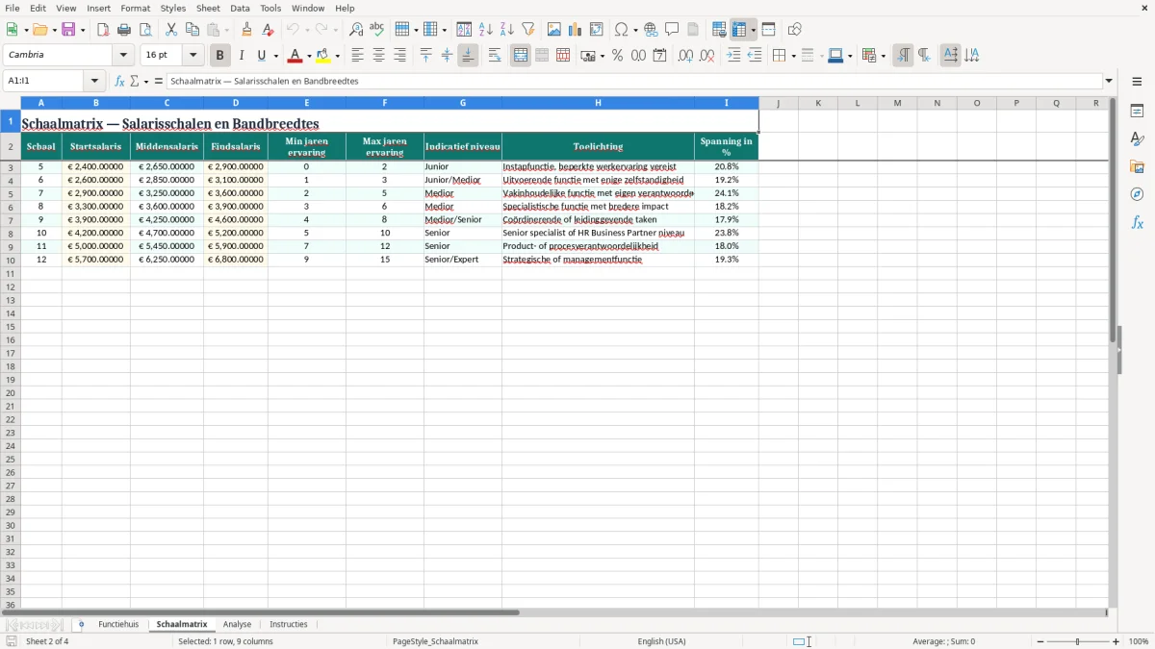Run the spelling check
The image size is (1155, 649).
pyautogui.click(x=377, y=30)
